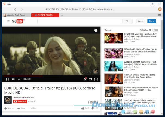This screenshot has height=117, width=165.
Task: Switch to theater mode
Action: coord(90,79)
